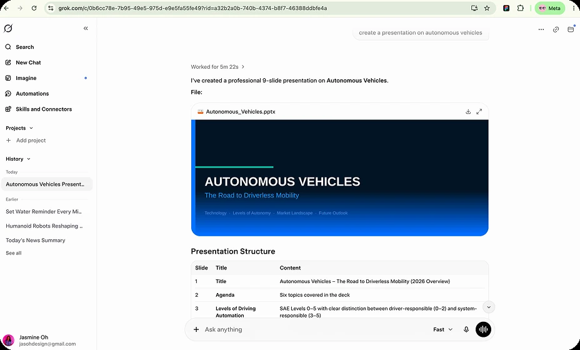This screenshot has height=350, width=580.
Task: Click Levels of Driving Automation cell
Action: tap(236, 312)
